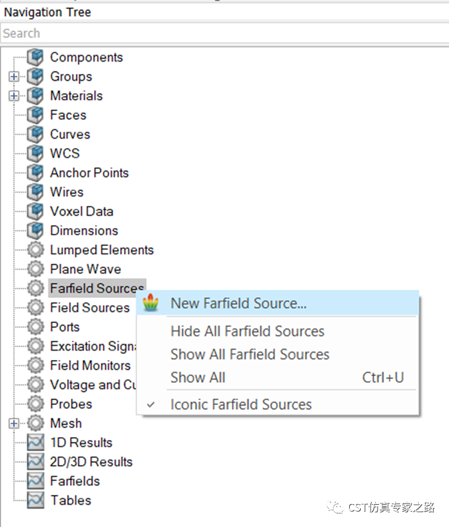Click the gear icon beside Lumped Elements
Screen dimensions: 449x527
pyautogui.click(x=35, y=250)
